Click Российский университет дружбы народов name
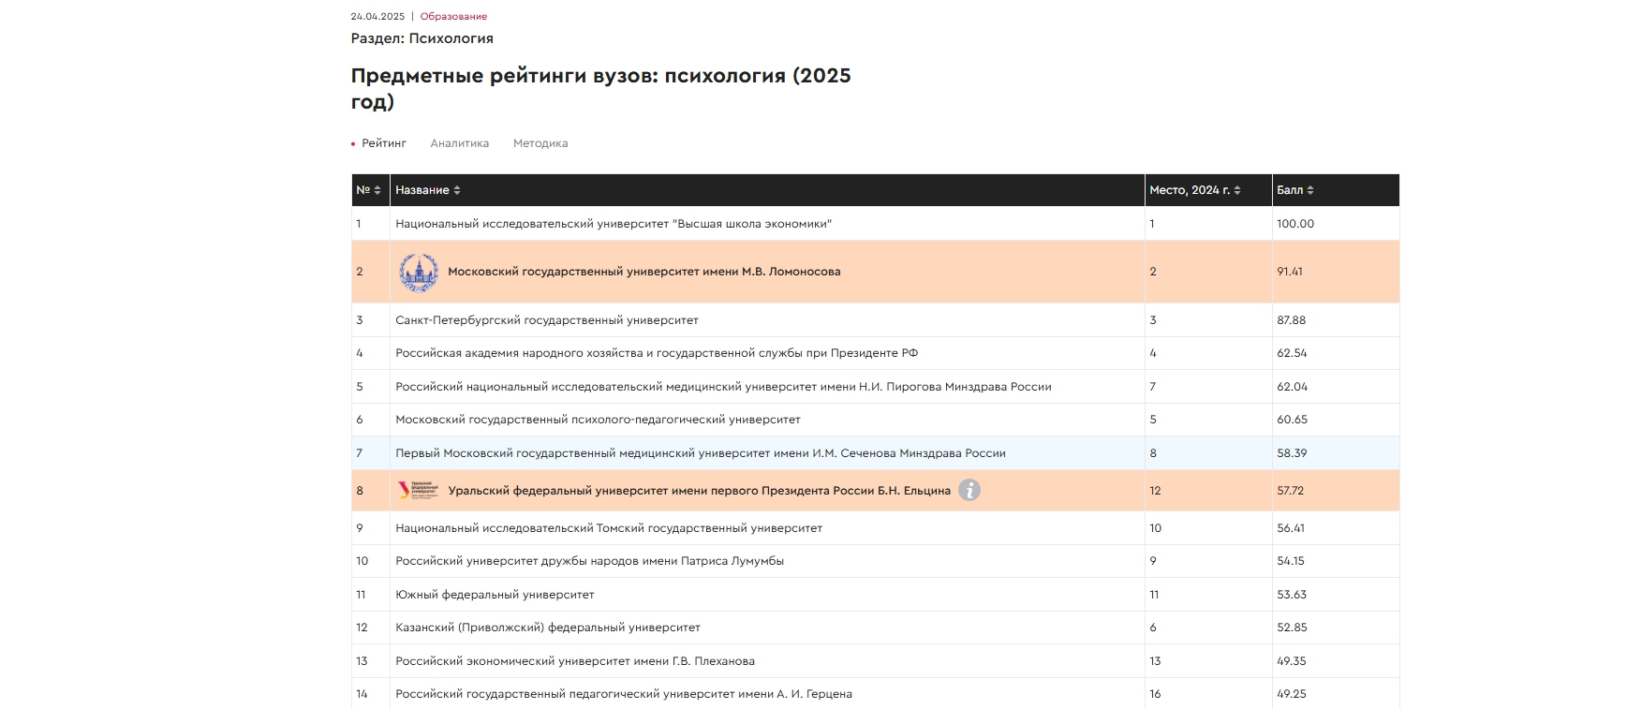Image resolution: width=1627 pixels, height=709 pixels. click(589, 561)
